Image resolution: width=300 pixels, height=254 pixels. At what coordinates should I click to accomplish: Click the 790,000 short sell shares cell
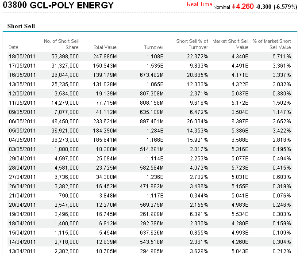69,196
